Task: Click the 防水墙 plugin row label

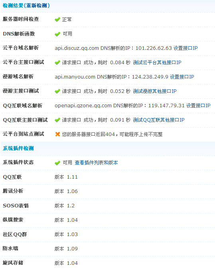Action: 10,248
